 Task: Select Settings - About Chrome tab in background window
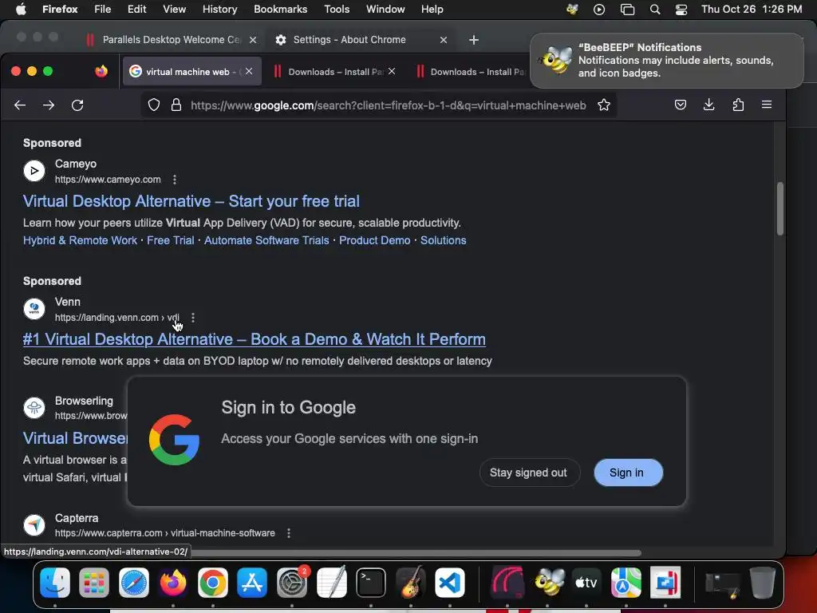349,40
